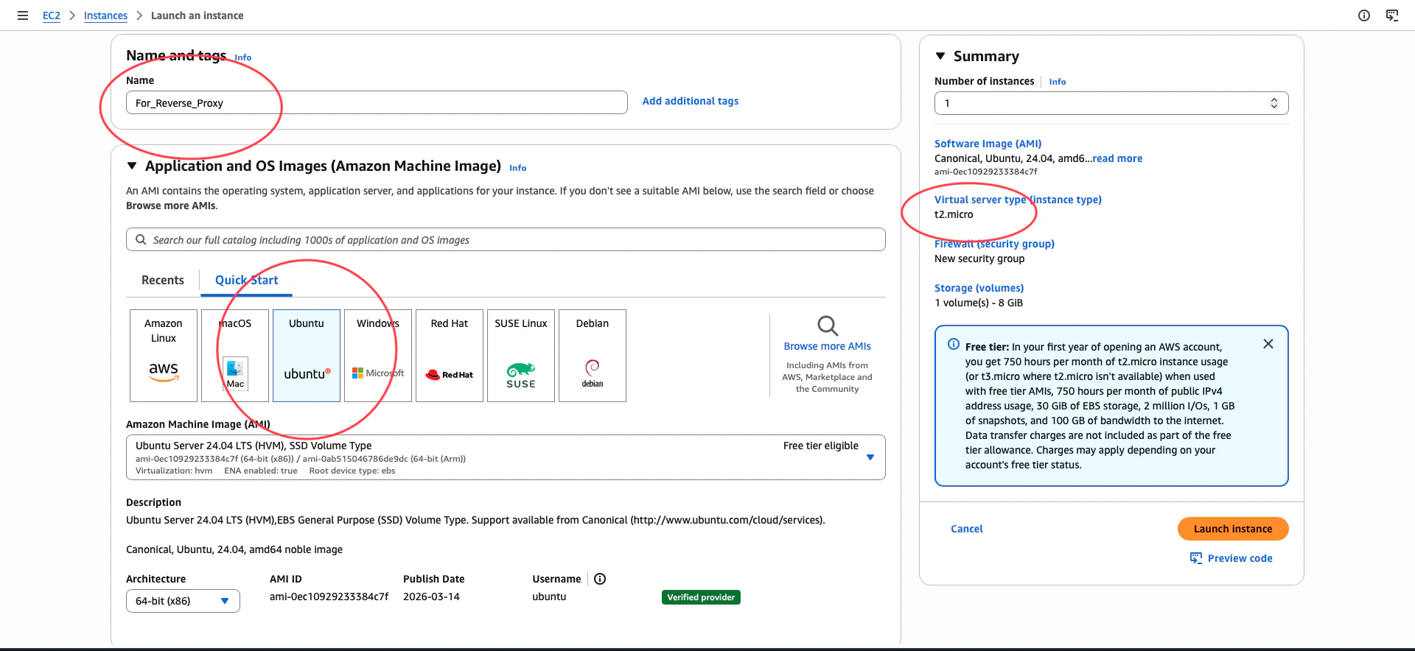Click the Free tier info circle icon

click(x=954, y=344)
